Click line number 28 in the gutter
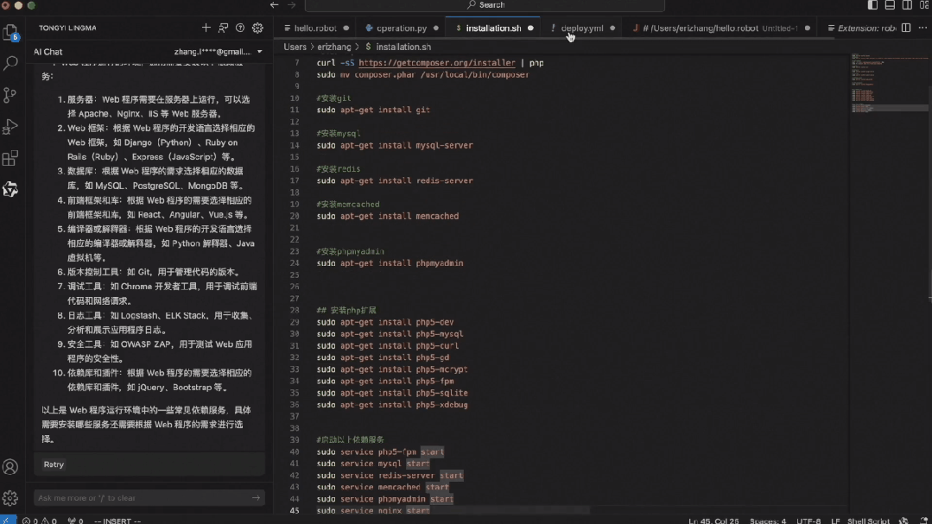The height and width of the screenshot is (524, 932). tap(295, 310)
